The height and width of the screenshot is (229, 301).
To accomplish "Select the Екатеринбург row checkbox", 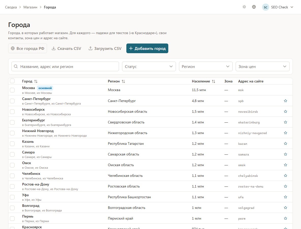I will pyautogui.click(x=12, y=122).
